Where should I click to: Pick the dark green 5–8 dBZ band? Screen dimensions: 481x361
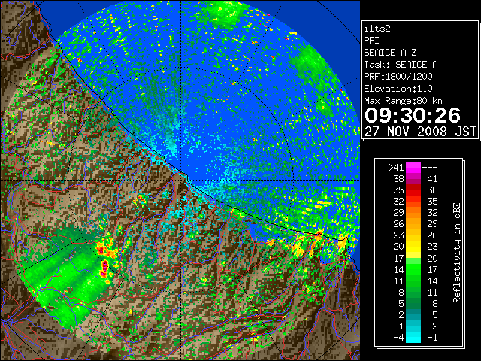click(x=413, y=304)
